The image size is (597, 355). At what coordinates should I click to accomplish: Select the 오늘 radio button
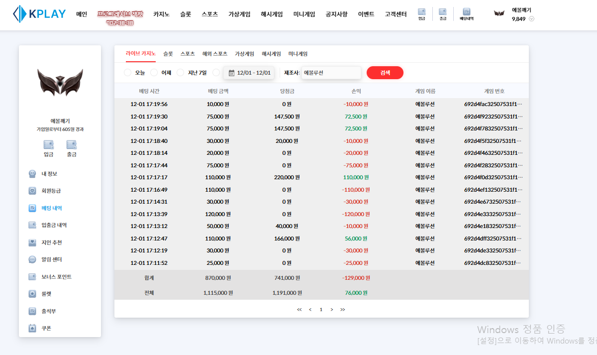click(128, 73)
